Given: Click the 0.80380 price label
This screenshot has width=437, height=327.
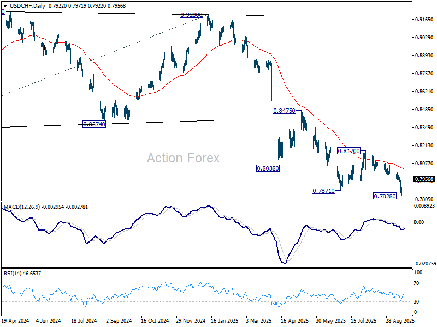Looking at the screenshot, I should (x=268, y=168).
